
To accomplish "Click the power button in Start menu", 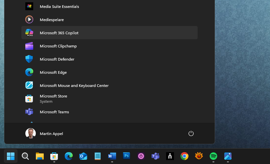I will tap(191, 133).
